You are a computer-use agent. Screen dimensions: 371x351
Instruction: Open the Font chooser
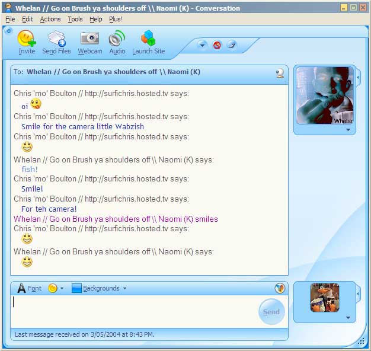30,288
